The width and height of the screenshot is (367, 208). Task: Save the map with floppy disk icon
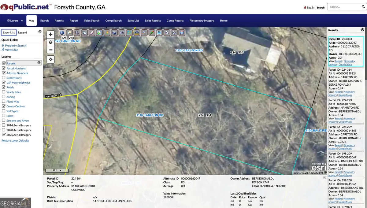coord(182,32)
